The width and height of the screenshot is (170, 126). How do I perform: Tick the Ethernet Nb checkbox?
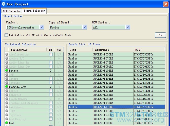51,94
